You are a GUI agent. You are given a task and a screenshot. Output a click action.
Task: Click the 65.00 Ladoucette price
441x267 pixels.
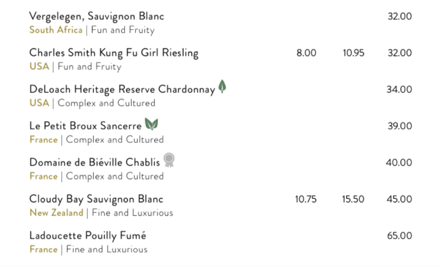(x=400, y=236)
